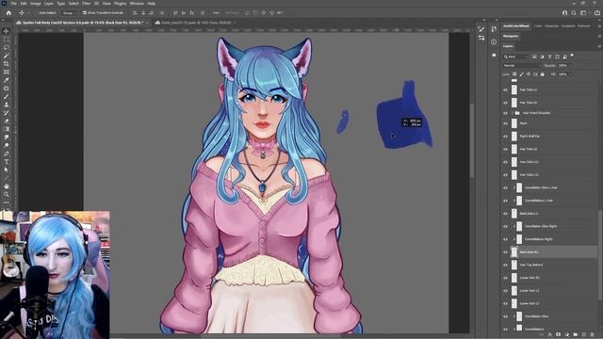Select the Zoom tool
The image size is (603, 339).
(7, 195)
